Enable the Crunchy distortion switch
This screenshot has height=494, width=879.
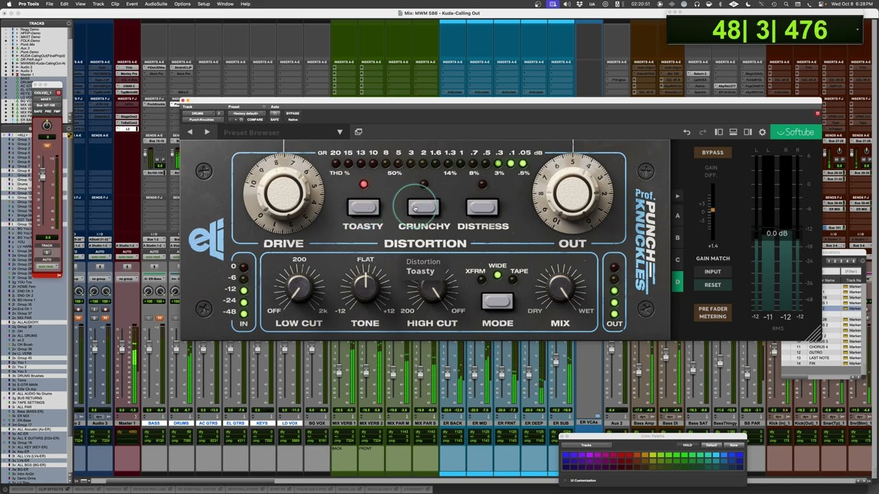point(423,207)
